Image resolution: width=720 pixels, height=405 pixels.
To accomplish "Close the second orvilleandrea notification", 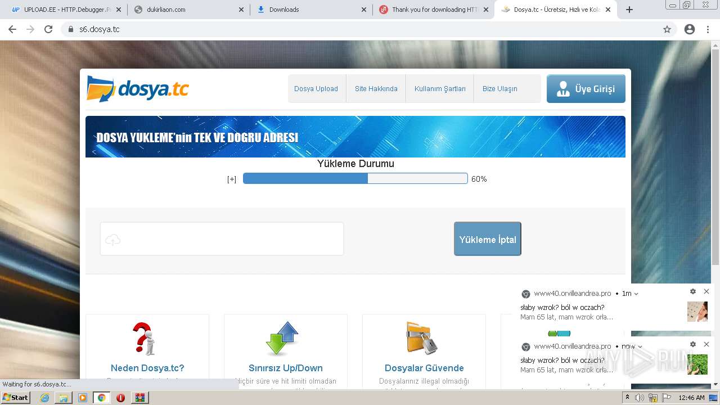I will click(x=706, y=344).
